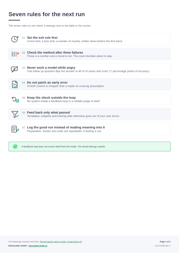Click the funnel with checkmark icon
Viewport: 179px width, 253px height.
[15, 114]
